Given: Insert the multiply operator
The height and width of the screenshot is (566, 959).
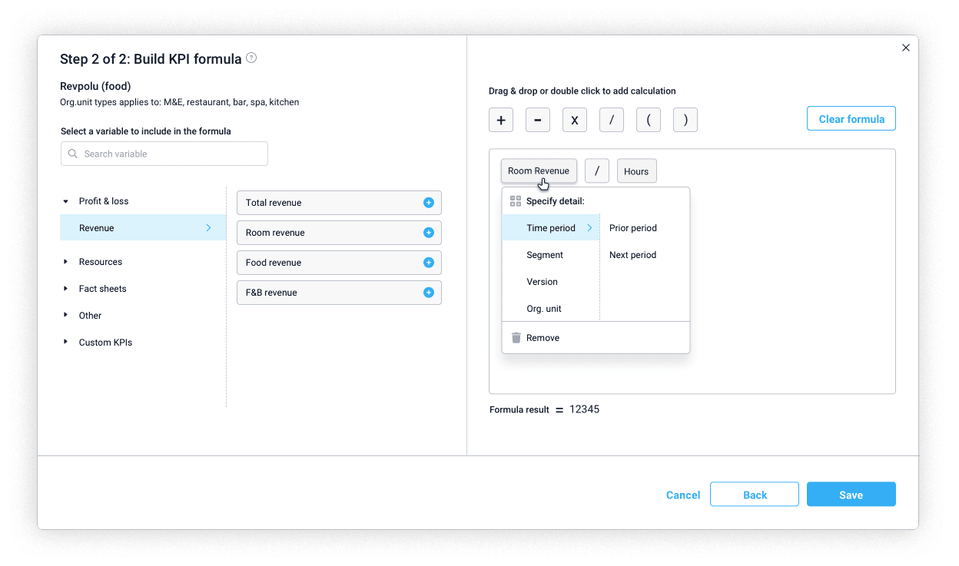Looking at the screenshot, I should click(575, 120).
